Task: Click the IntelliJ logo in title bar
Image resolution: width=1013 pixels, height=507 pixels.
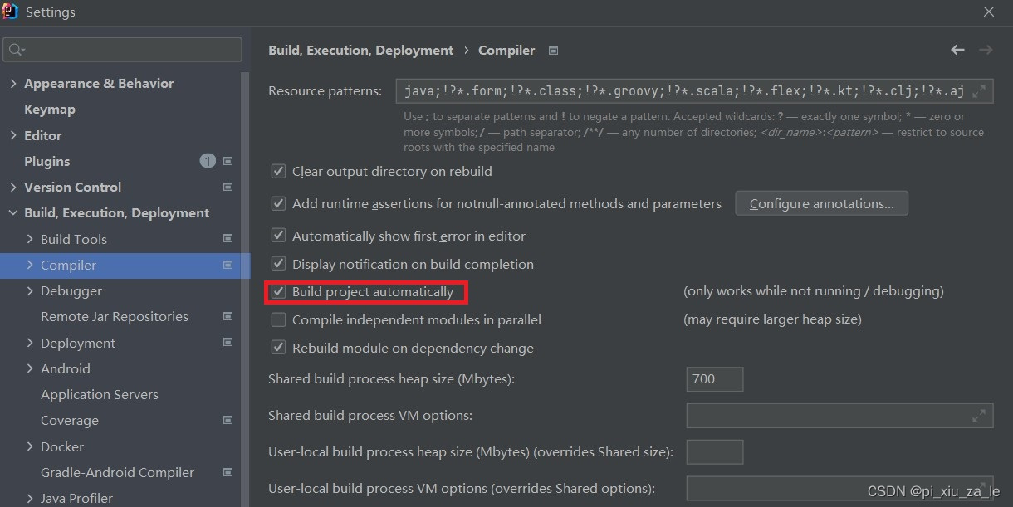Action: (x=11, y=12)
